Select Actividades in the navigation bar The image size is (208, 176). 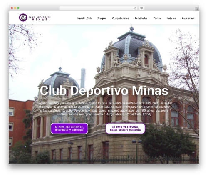(141, 18)
